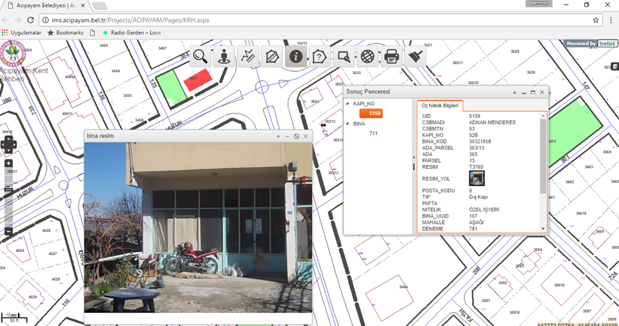Collapse Sonuç Penceresi with the up arrow icon
Image resolution: width=619 pixels, height=326 pixels.
(515, 92)
